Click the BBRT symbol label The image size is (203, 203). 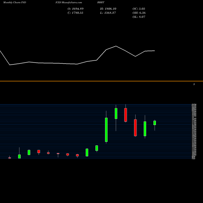click(101, 2)
